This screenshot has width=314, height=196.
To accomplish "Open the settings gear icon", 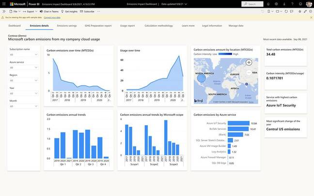I will coord(276,4).
